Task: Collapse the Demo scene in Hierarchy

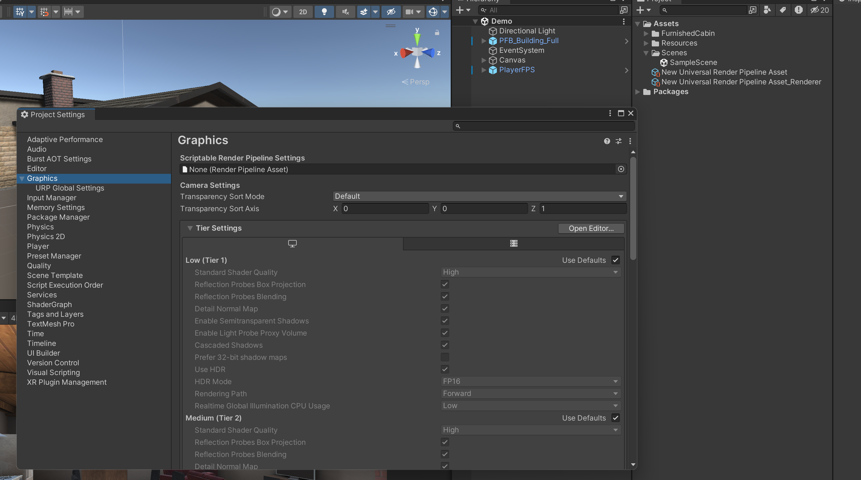Action: (475, 21)
